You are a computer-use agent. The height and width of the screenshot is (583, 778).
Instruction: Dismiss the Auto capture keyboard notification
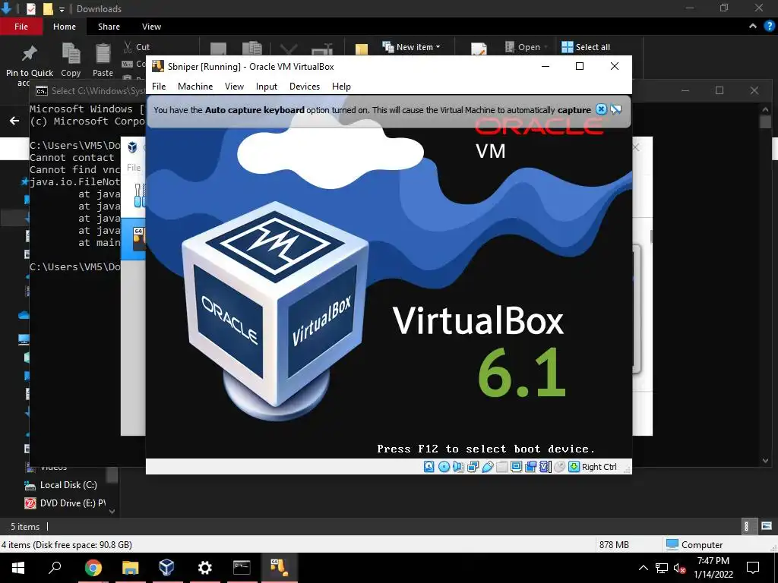(601, 109)
